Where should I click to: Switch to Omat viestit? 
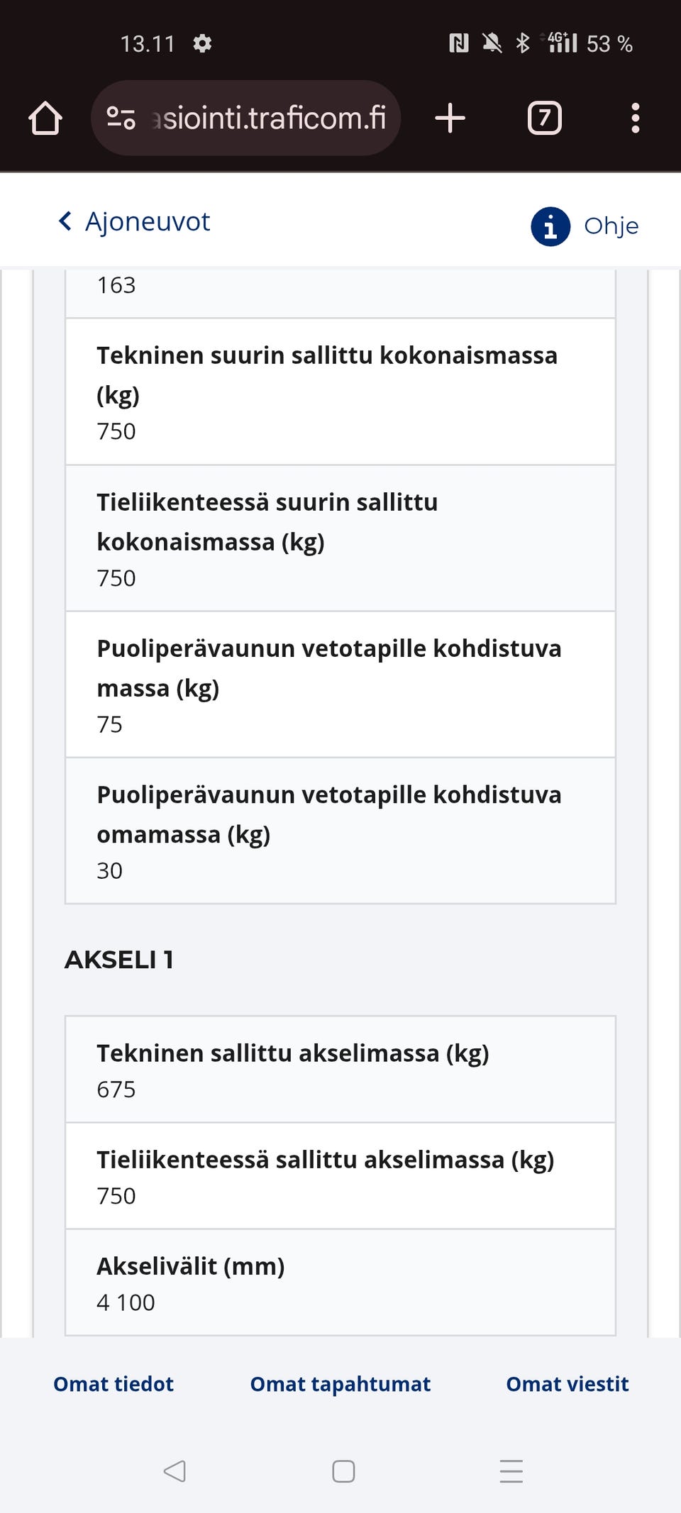566,1383
